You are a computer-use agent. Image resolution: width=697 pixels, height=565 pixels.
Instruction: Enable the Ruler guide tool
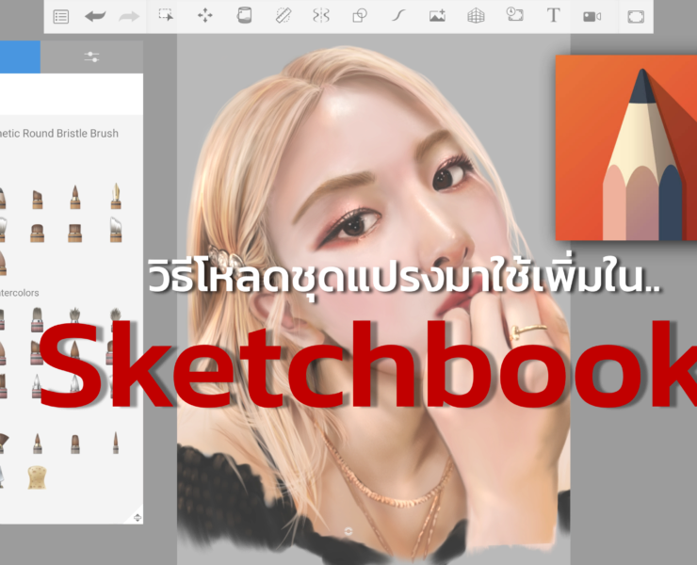[x=284, y=16]
